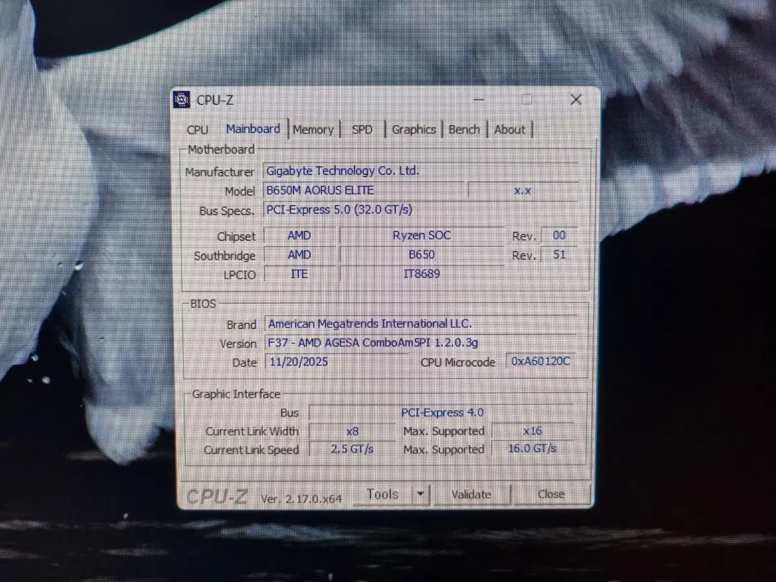
Task: Click the Ryzen SOC chipset value
Action: click(x=422, y=235)
